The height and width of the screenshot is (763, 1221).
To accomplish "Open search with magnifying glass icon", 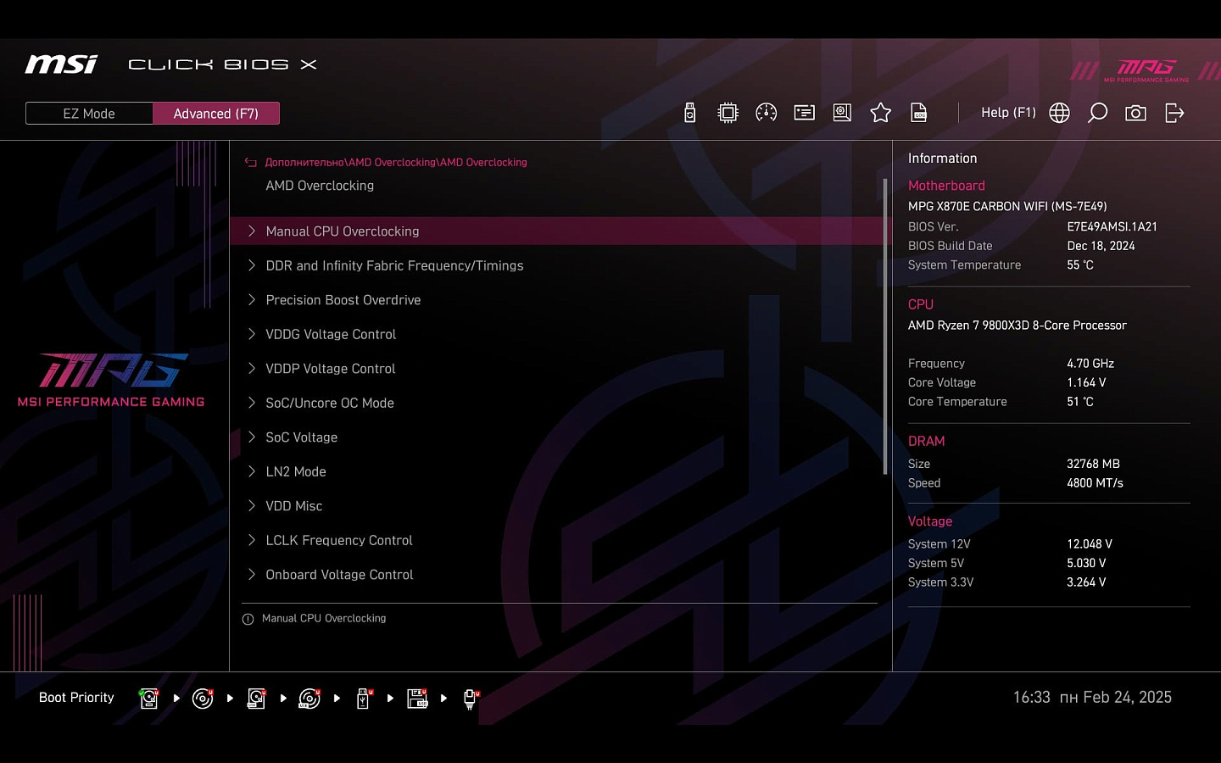I will coord(1097,113).
